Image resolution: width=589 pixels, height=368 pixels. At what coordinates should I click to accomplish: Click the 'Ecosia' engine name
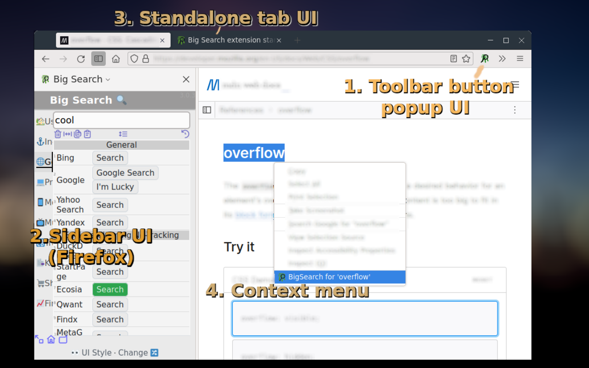[69, 289]
